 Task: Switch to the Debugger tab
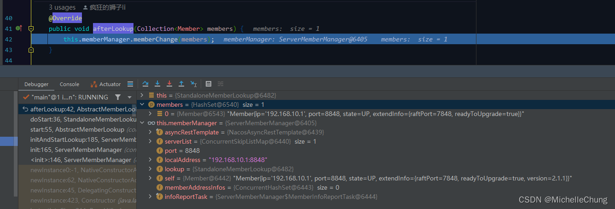(x=36, y=84)
